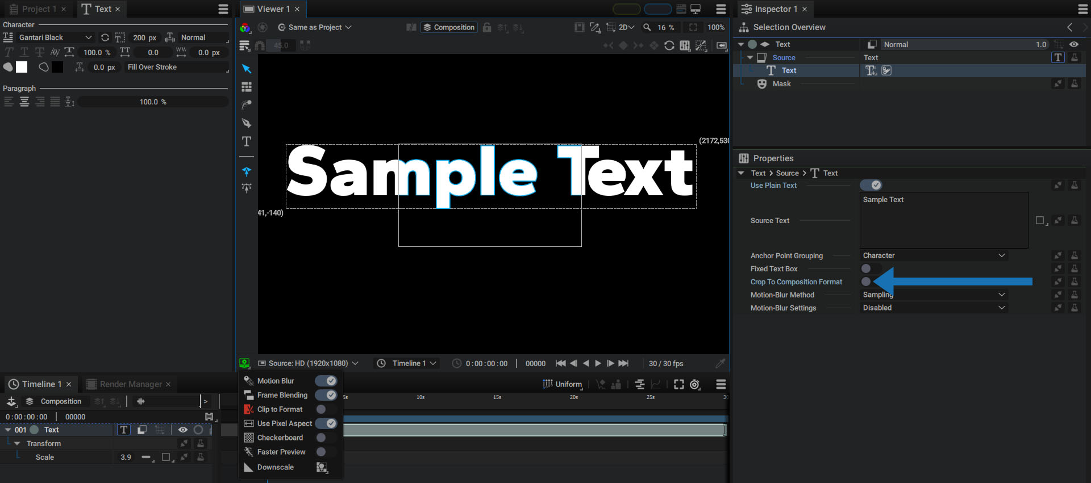Justify the paragraph text
Image resolution: width=1091 pixels, height=483 pixels.
pyautogui.click(x=55, y=102)
